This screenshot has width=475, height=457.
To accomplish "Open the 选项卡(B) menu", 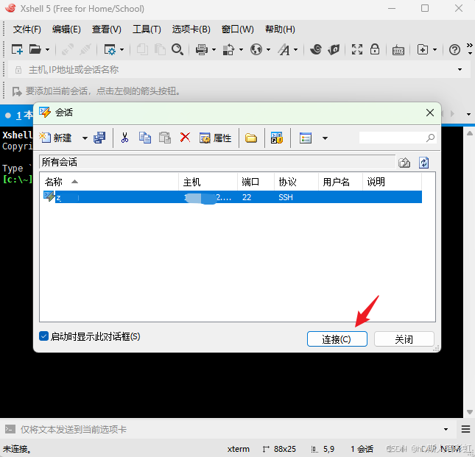I will click(x=191, y=29).
